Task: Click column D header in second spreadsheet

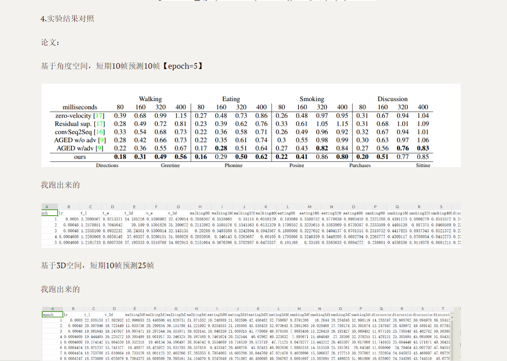Action: tap(114, 309)
